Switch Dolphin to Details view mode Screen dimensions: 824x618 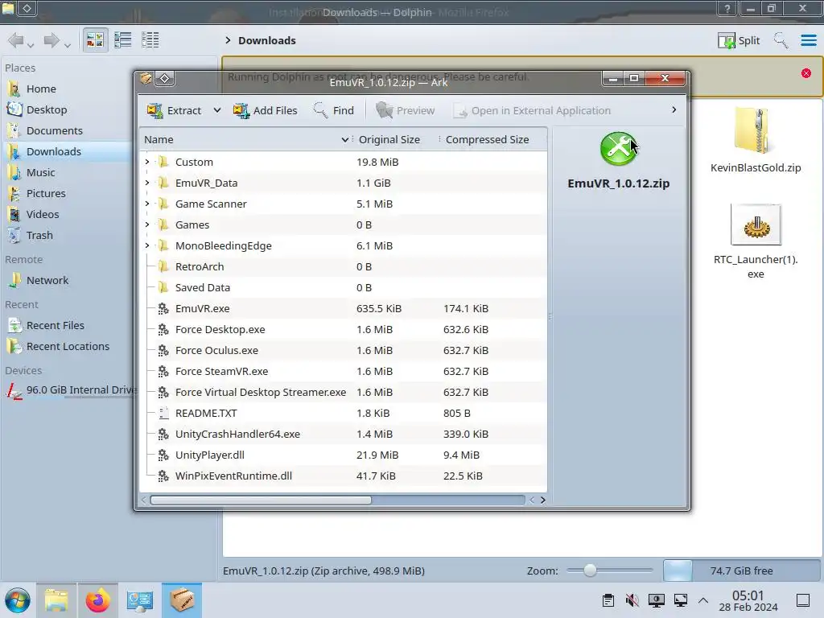tap(150, 40)
